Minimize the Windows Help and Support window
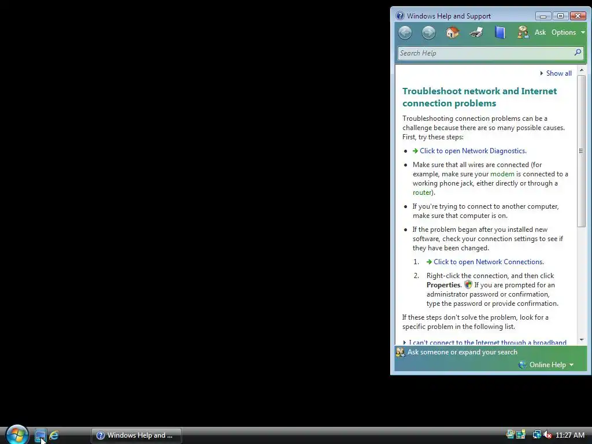This screenshot has height=444, width=592. [543, 16]
